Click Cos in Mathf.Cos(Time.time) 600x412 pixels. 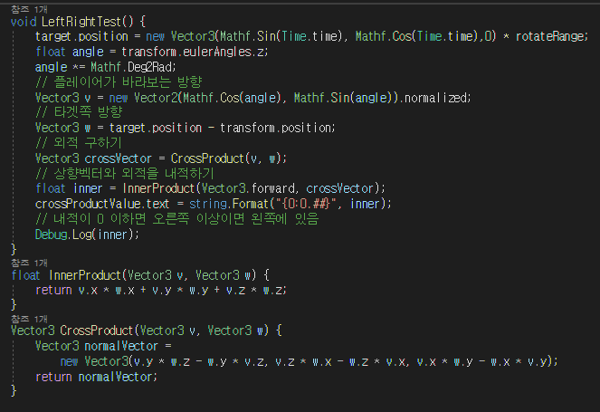[x=402, y=36]
